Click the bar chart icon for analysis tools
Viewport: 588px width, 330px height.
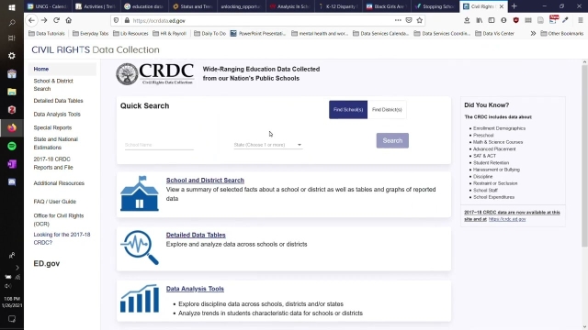tap(140, 299)
